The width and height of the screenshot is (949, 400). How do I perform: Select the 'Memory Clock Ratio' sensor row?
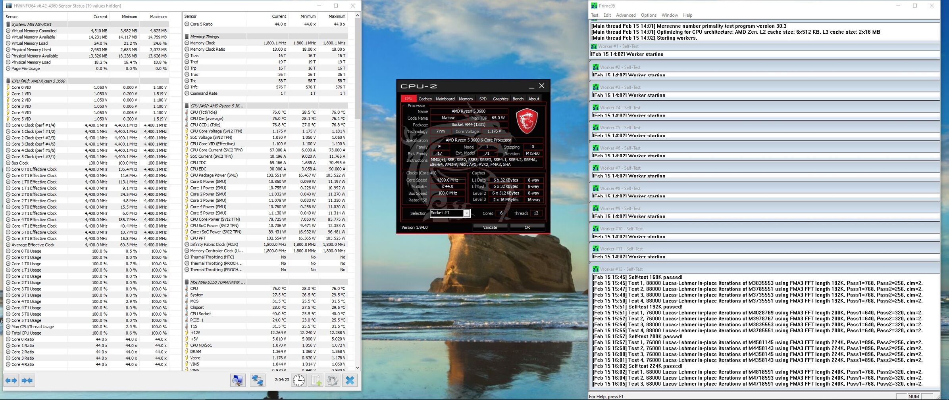coord(266,49)
